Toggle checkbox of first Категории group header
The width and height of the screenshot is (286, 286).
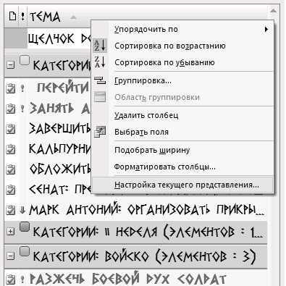point(25,60)
